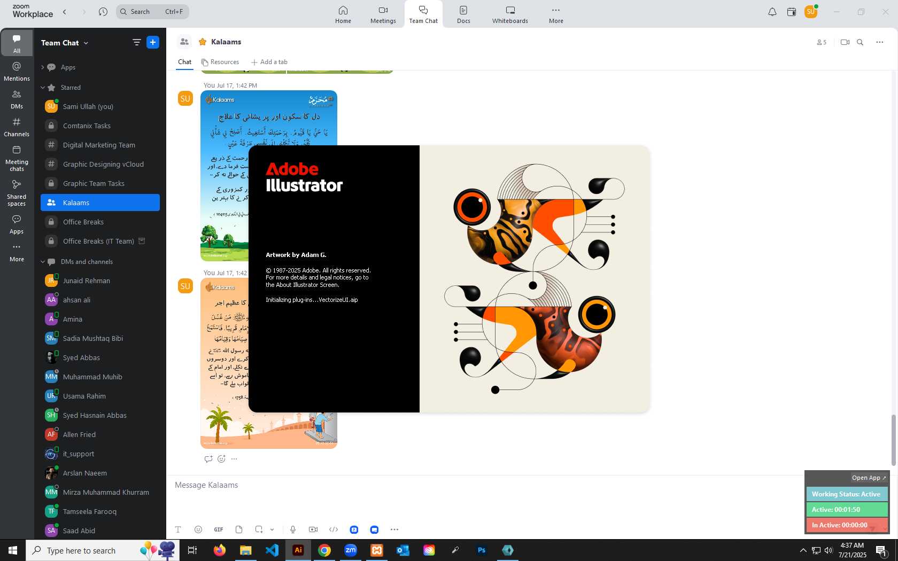Open the emoji picker in the composer

pos(198,529)
